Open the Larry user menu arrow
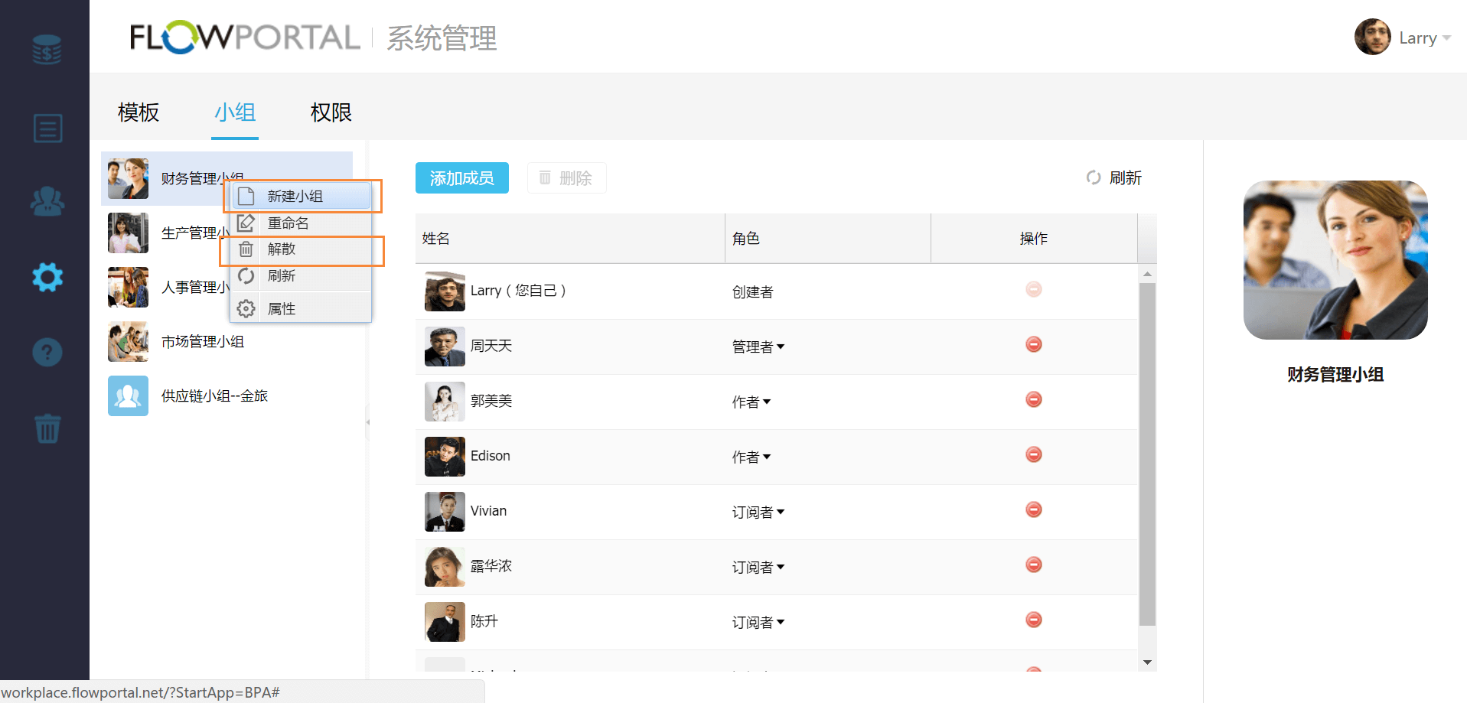The height and width of the screenshot is (703, 1467). (x=1446, y=38)
